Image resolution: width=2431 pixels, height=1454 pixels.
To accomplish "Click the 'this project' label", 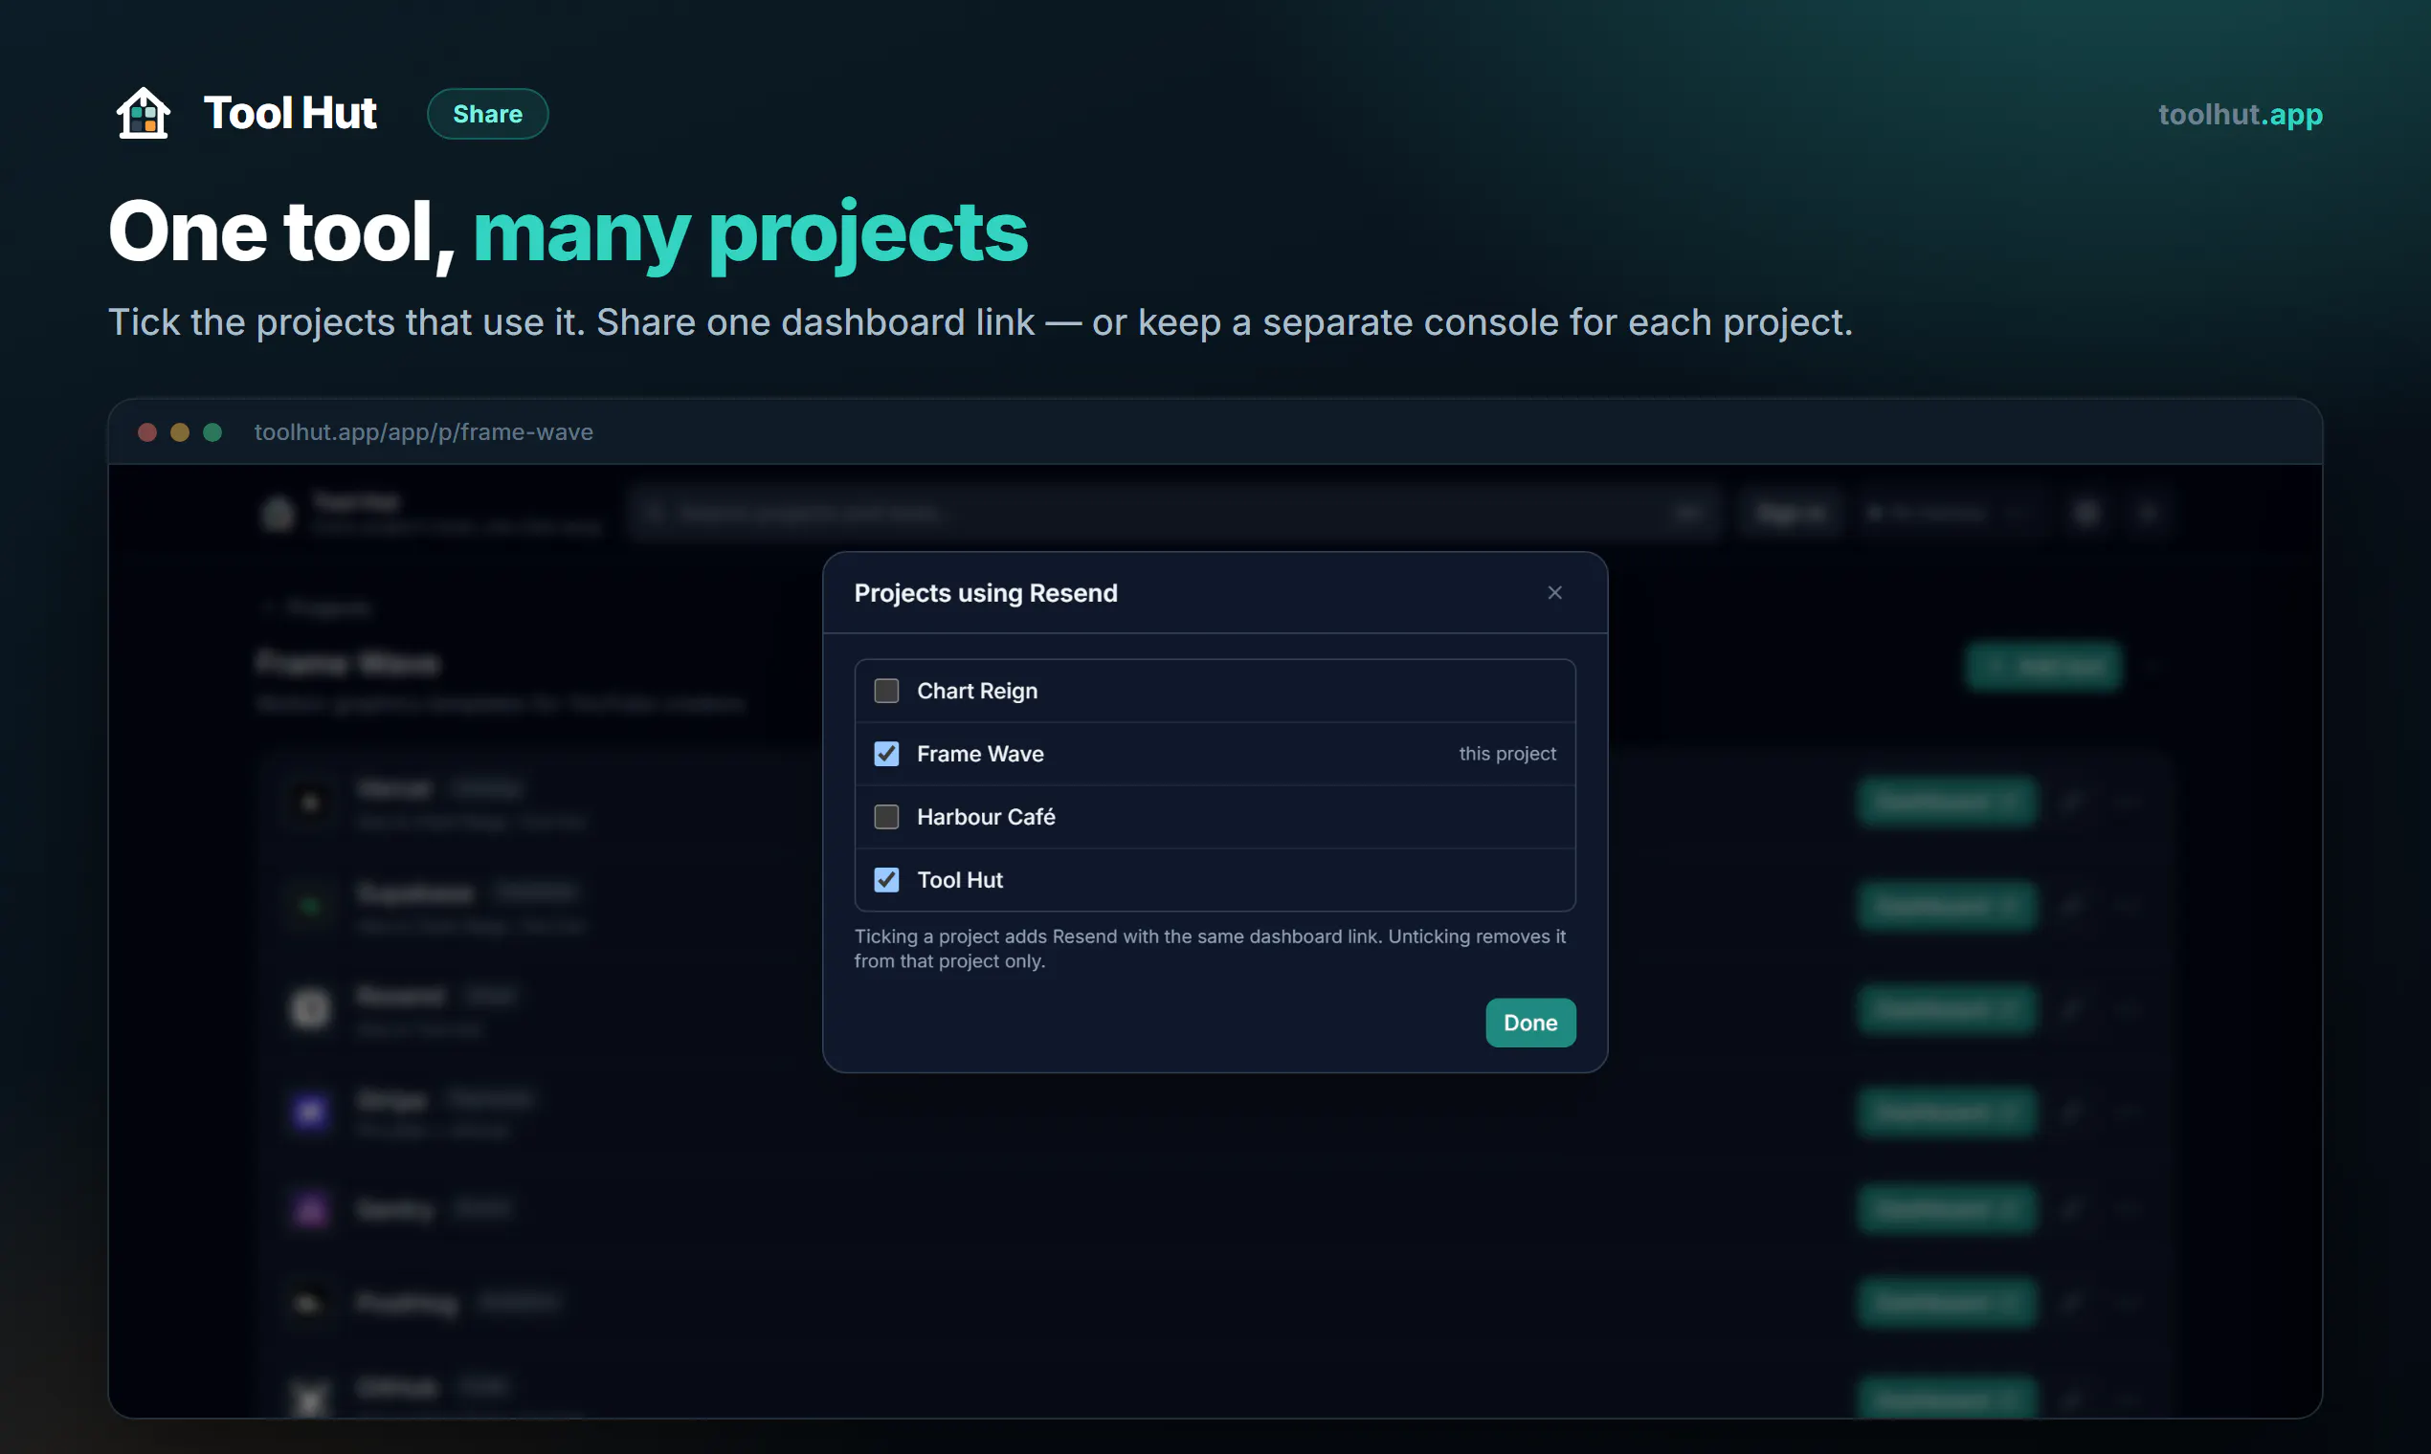I will click(1506, 754).
